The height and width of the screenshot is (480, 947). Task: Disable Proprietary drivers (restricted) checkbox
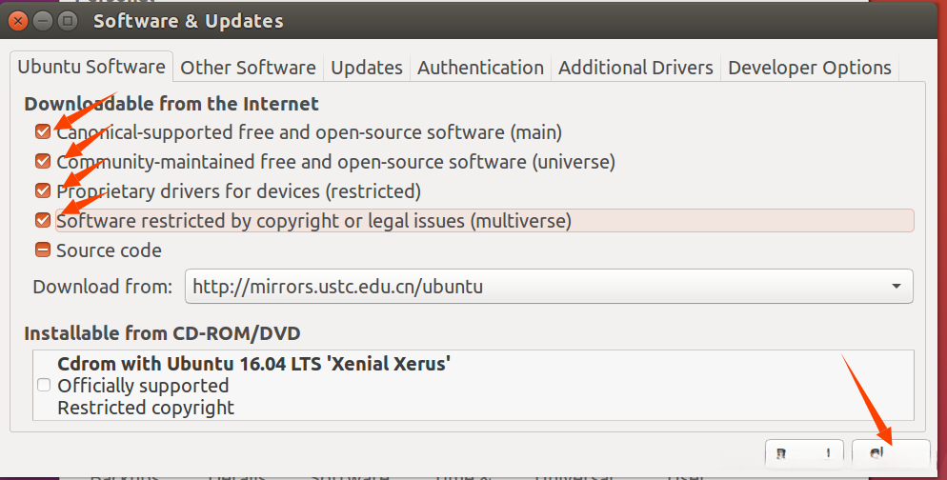[43, 190]
